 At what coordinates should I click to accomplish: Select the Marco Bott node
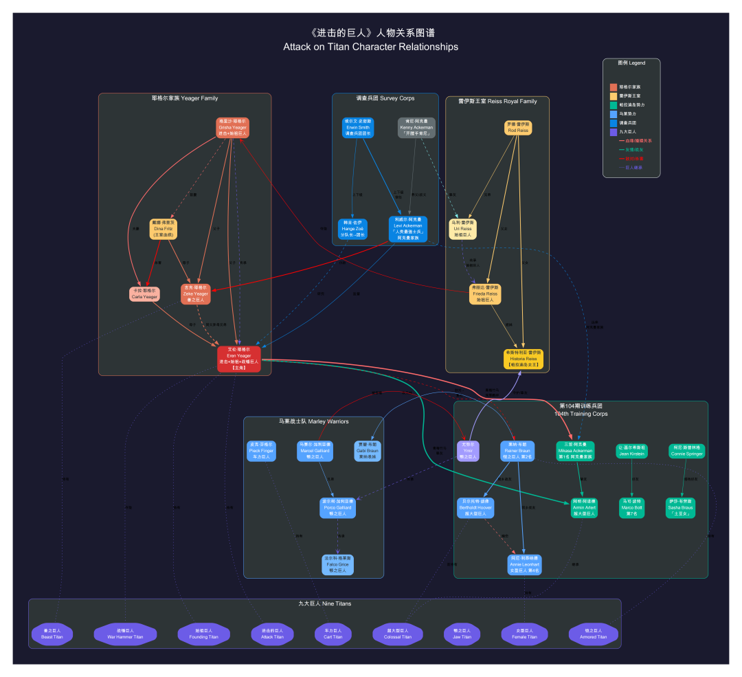click(632, 508)
